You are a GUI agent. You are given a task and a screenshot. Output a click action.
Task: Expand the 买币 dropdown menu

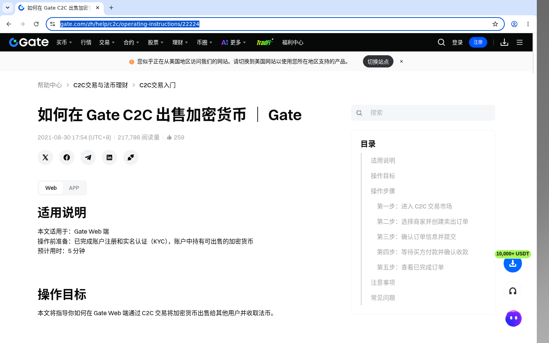[x=64, y=42]
